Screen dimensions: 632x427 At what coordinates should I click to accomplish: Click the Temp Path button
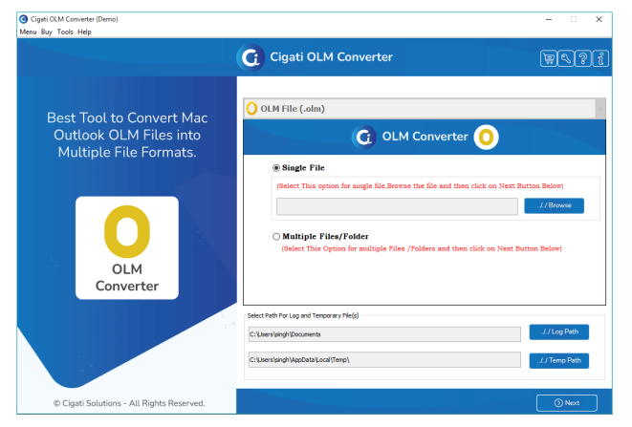point(558,360)
